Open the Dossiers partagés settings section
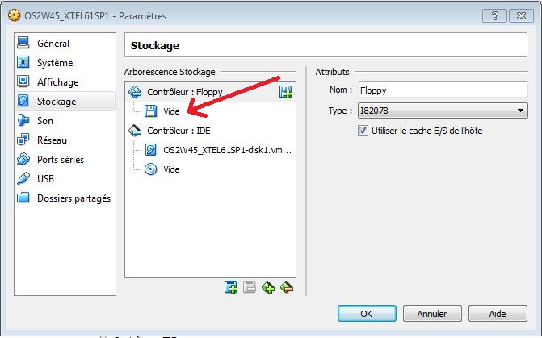The image size is (542, 338). click(74, 198)
